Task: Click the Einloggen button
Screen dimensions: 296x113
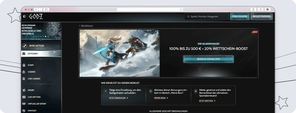Action: click(240, 16)
